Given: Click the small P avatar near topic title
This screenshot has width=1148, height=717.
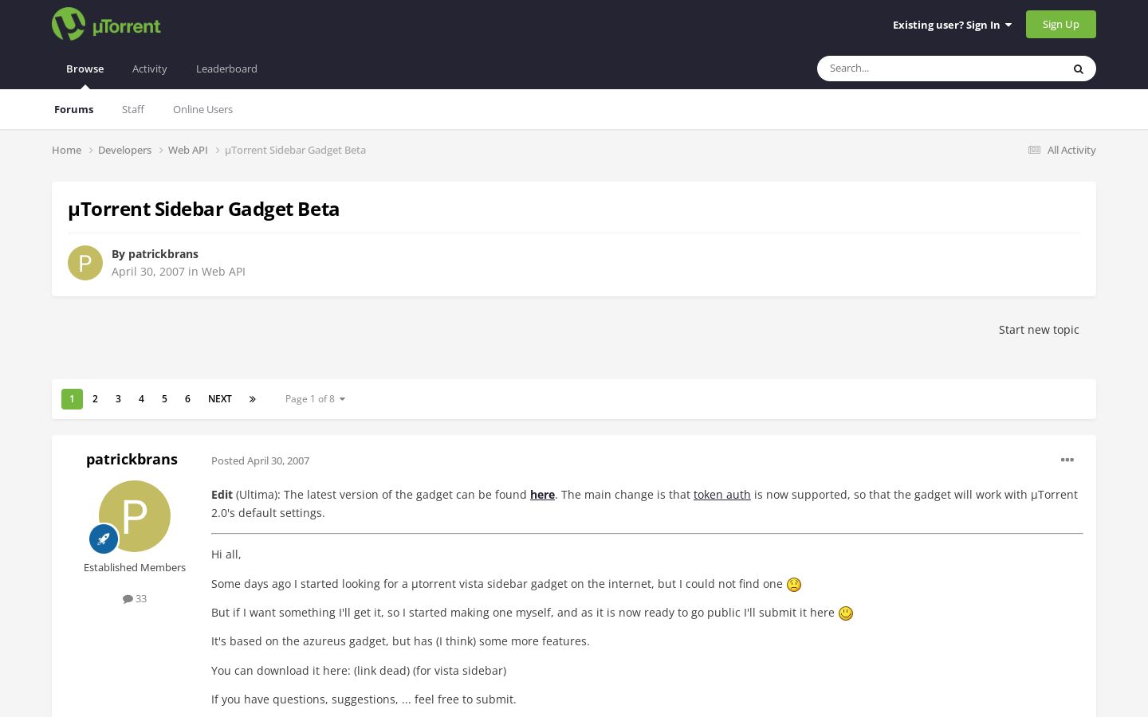Looking at the screenshot, I should pos(85,263).
